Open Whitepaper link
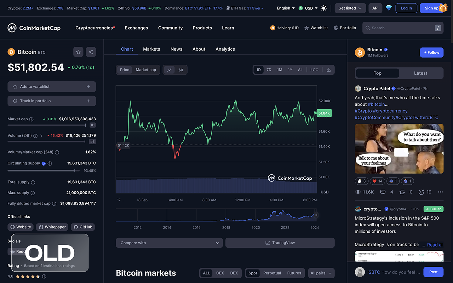Screen dimensions: 453x283 tap(52, 227)
